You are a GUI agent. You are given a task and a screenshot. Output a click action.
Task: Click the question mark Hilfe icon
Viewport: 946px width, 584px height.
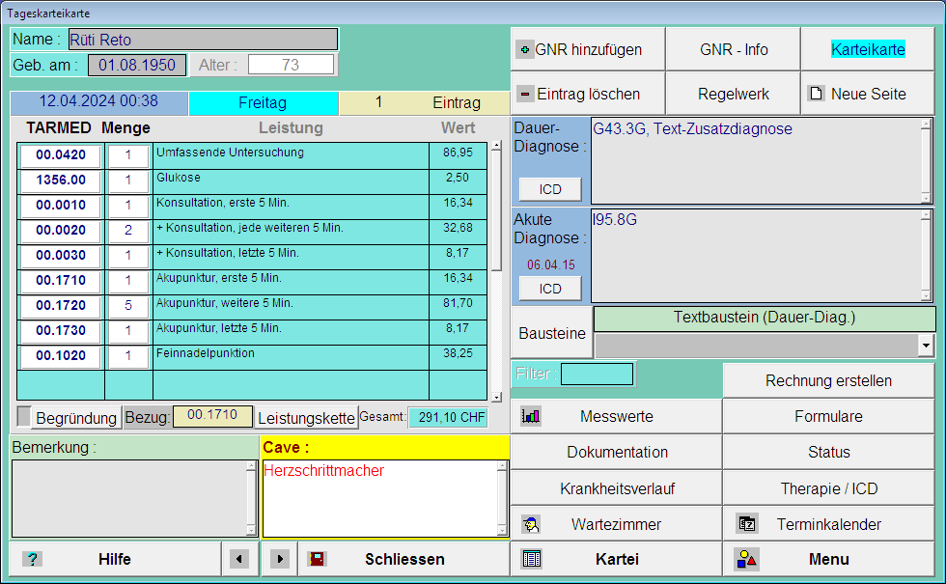[33, 559]
